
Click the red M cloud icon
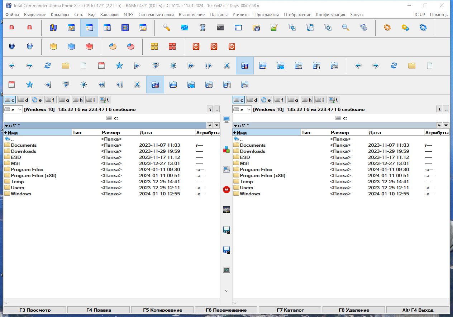[x=226, y=190]
